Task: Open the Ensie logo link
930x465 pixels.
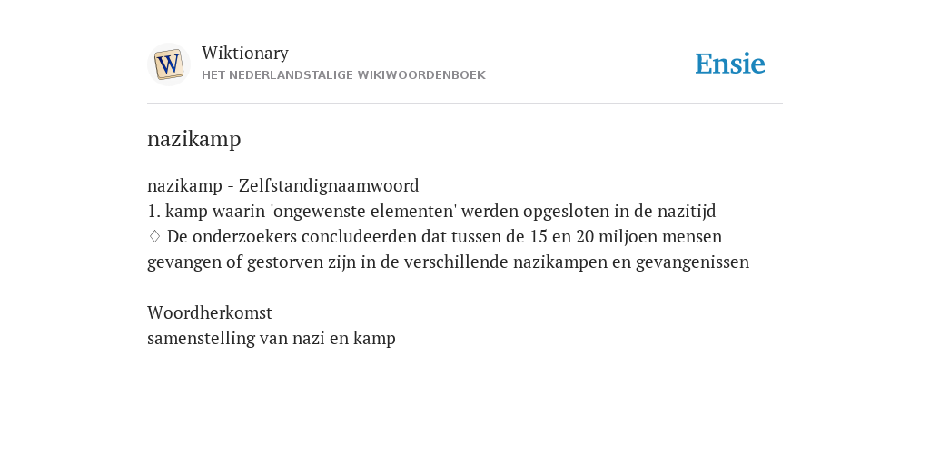Action: (x=729, y=64)
